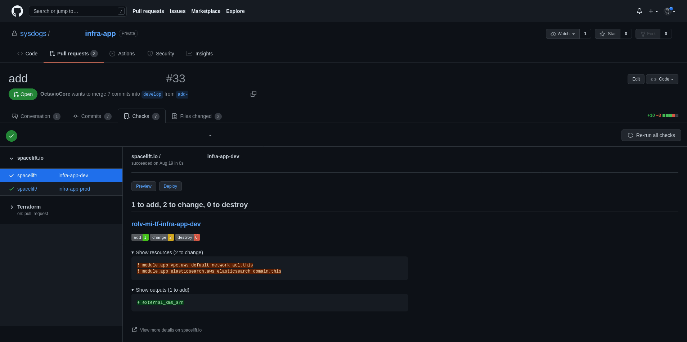
Task: Click the change 2 badge
Action: 162,237
